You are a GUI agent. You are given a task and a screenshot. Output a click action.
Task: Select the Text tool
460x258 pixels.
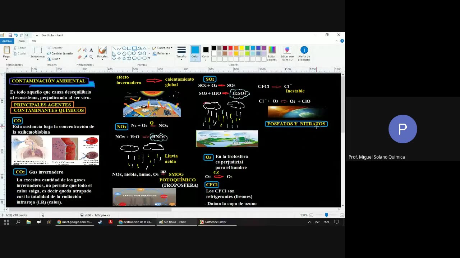[91, 50]
